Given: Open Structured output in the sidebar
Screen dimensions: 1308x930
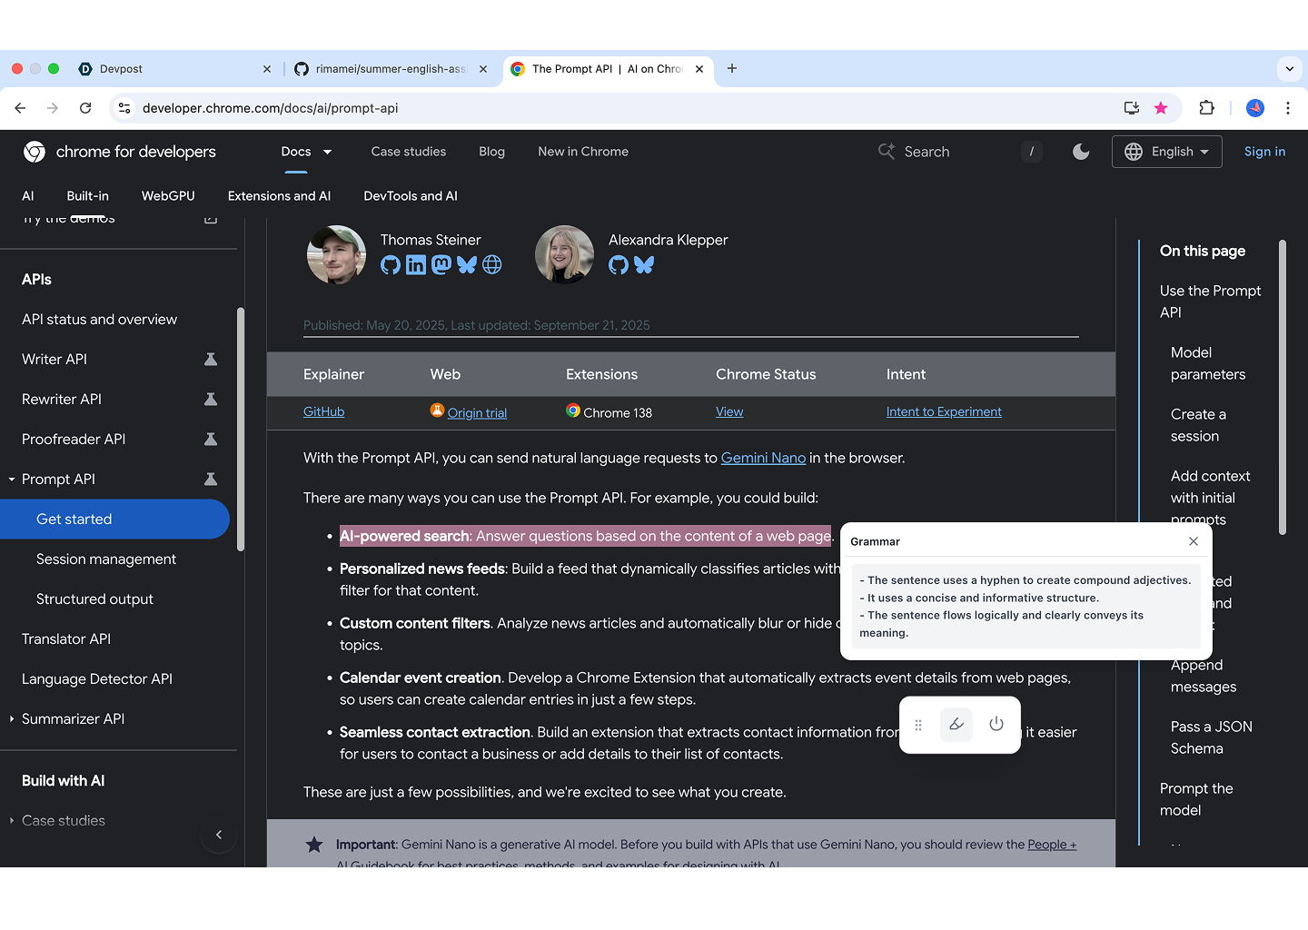Looking at the screenshot, I should click(94, 599).
